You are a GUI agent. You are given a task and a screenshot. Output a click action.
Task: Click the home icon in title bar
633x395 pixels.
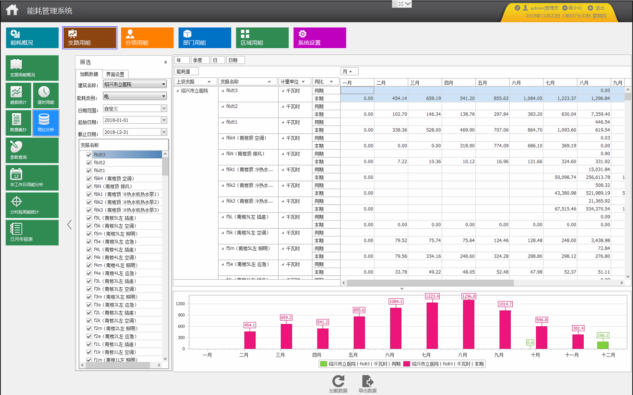[x=12, y=10]
